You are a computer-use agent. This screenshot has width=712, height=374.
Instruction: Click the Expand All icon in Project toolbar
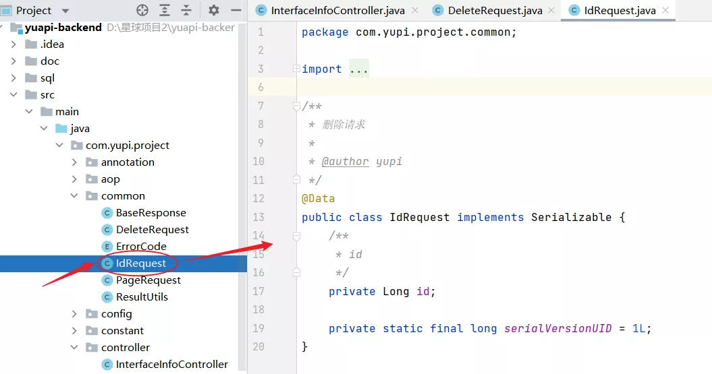coord(165,10)
